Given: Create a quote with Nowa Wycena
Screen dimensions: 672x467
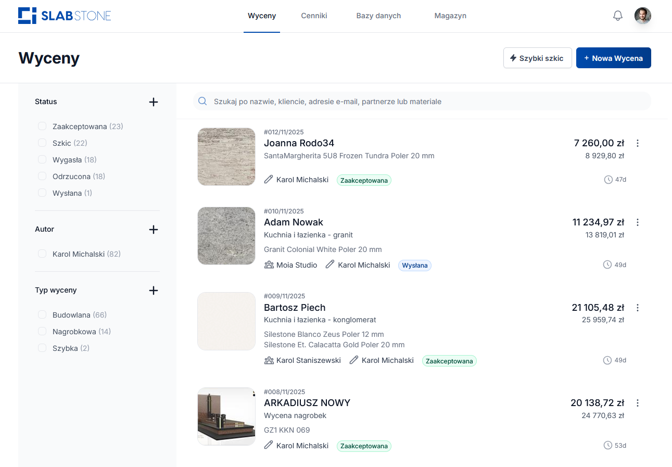Looking at the screenshot, I should click(x=613, y=58).
